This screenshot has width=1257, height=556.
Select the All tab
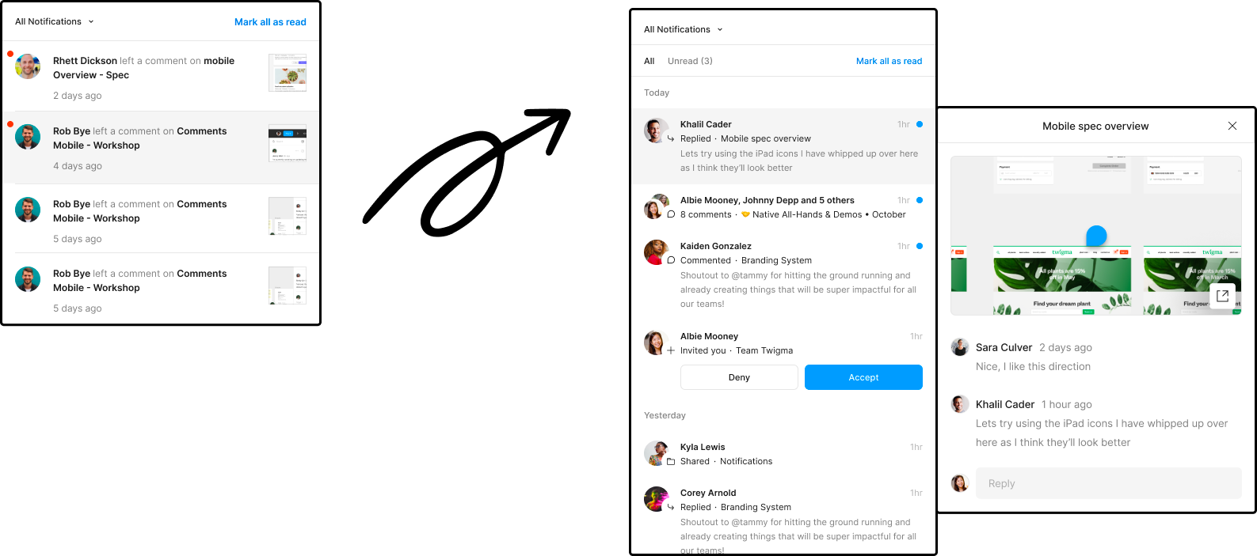(x=649, y=61)
